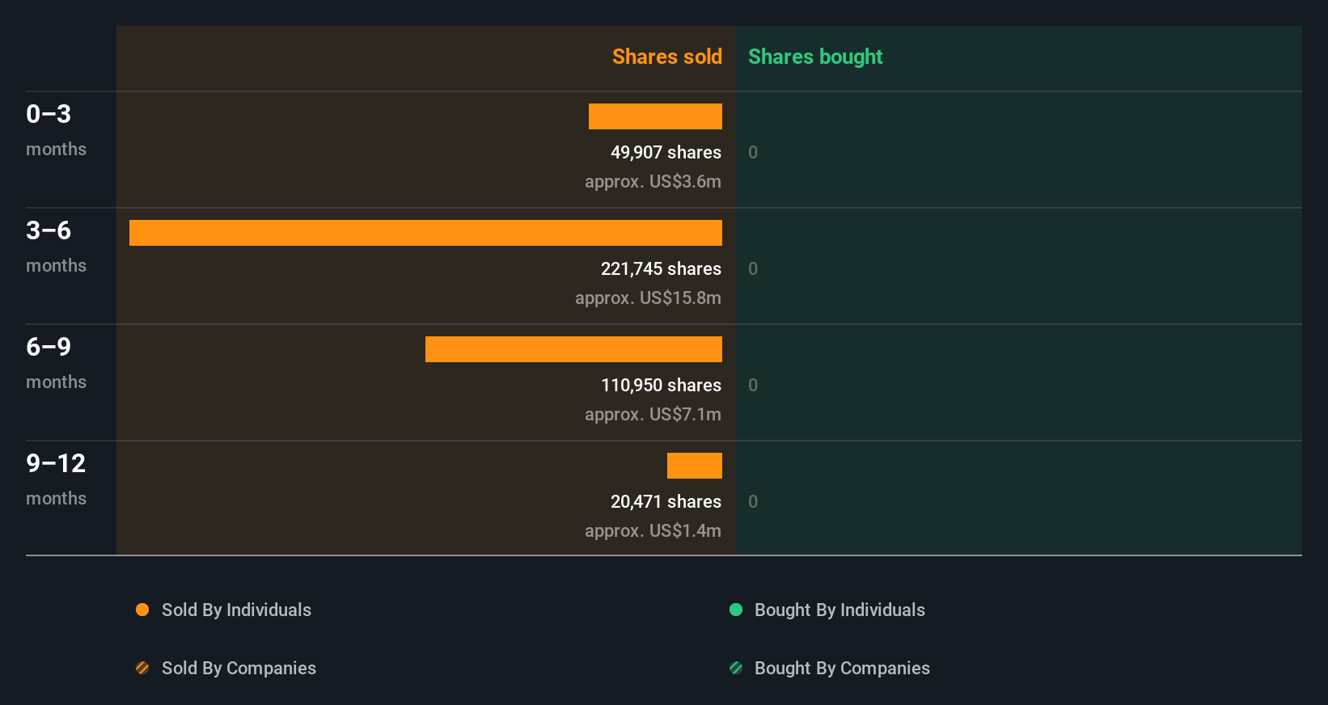Select the Sold By Individuals legend label

click(236, 610)
